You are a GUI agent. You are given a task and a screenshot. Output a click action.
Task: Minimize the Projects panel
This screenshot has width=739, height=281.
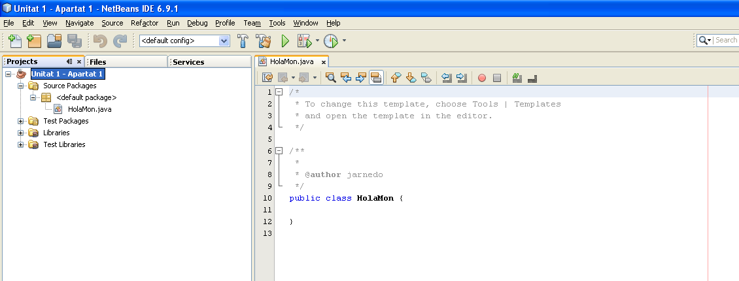[69, 61]
